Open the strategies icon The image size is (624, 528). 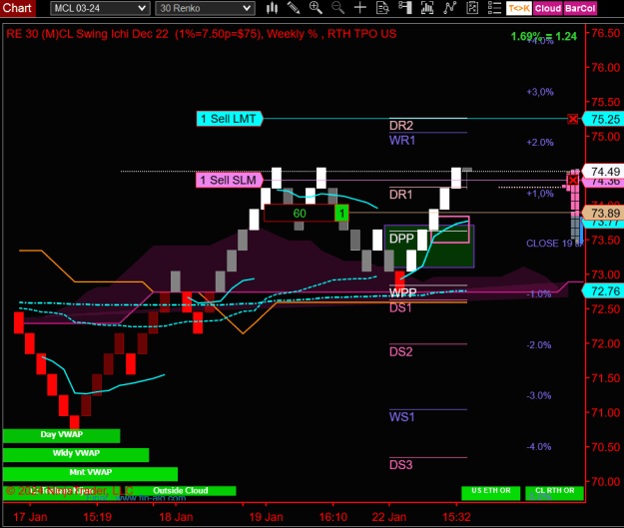pos(472,8)
